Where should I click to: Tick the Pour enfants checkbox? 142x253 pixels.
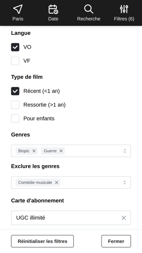tap(15, 119)
